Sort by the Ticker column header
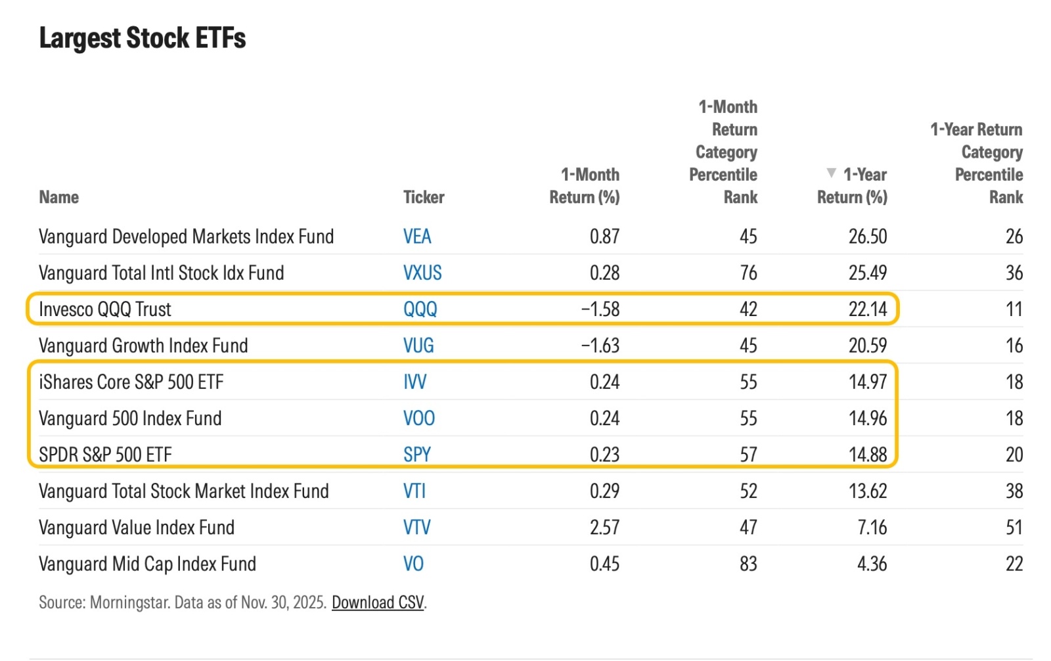Image resolution: width=1051 pixels, height=661 pixels. pos(424,197)
